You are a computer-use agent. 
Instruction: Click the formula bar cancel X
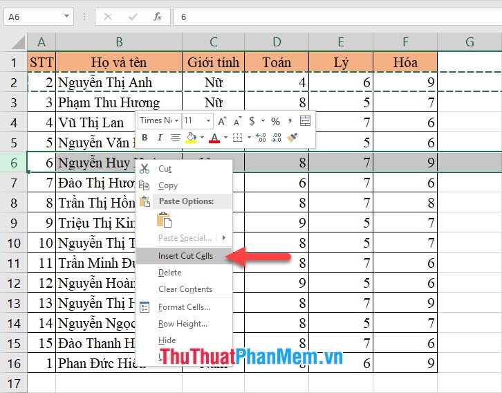tap(108, 17)
